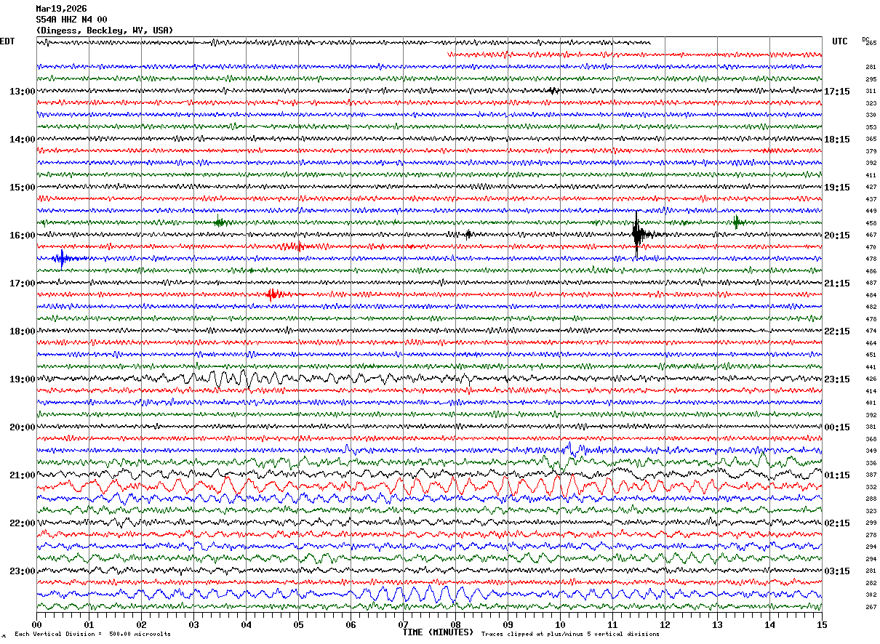Click the 17:15 UTC time label
The height and width of the screenshot is (644, 880).
837,91
